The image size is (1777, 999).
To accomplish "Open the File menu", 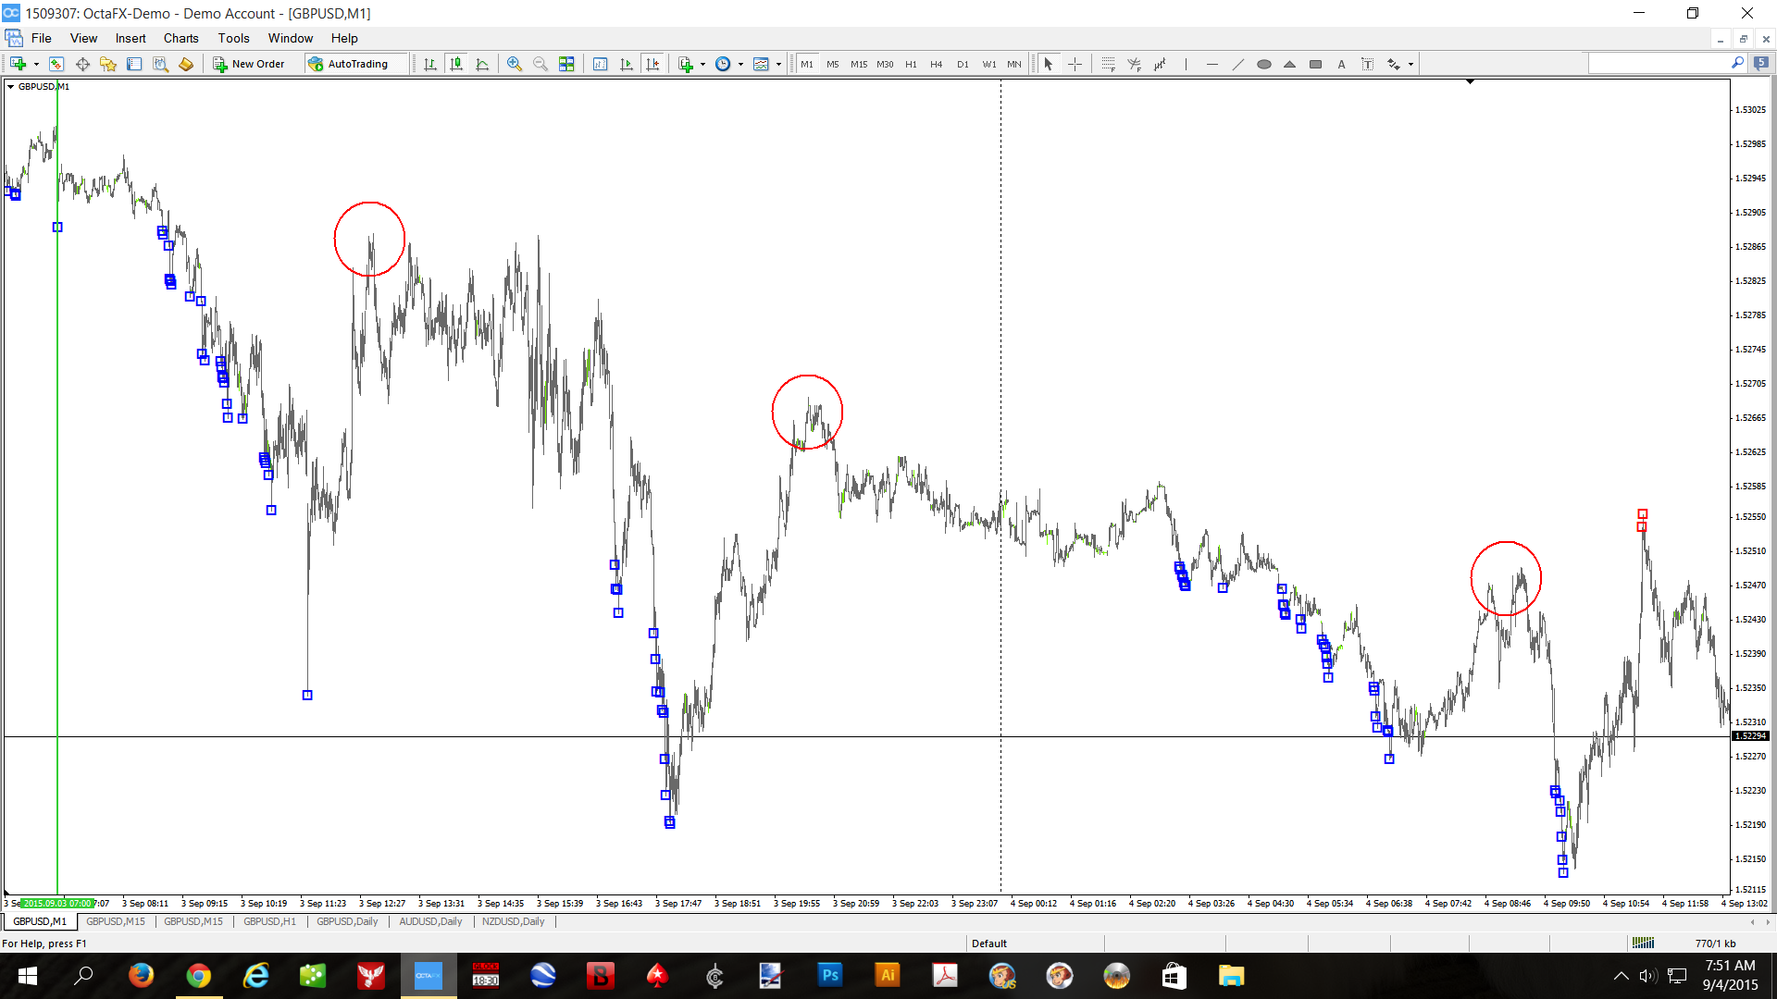I will [x=41, y=38].
